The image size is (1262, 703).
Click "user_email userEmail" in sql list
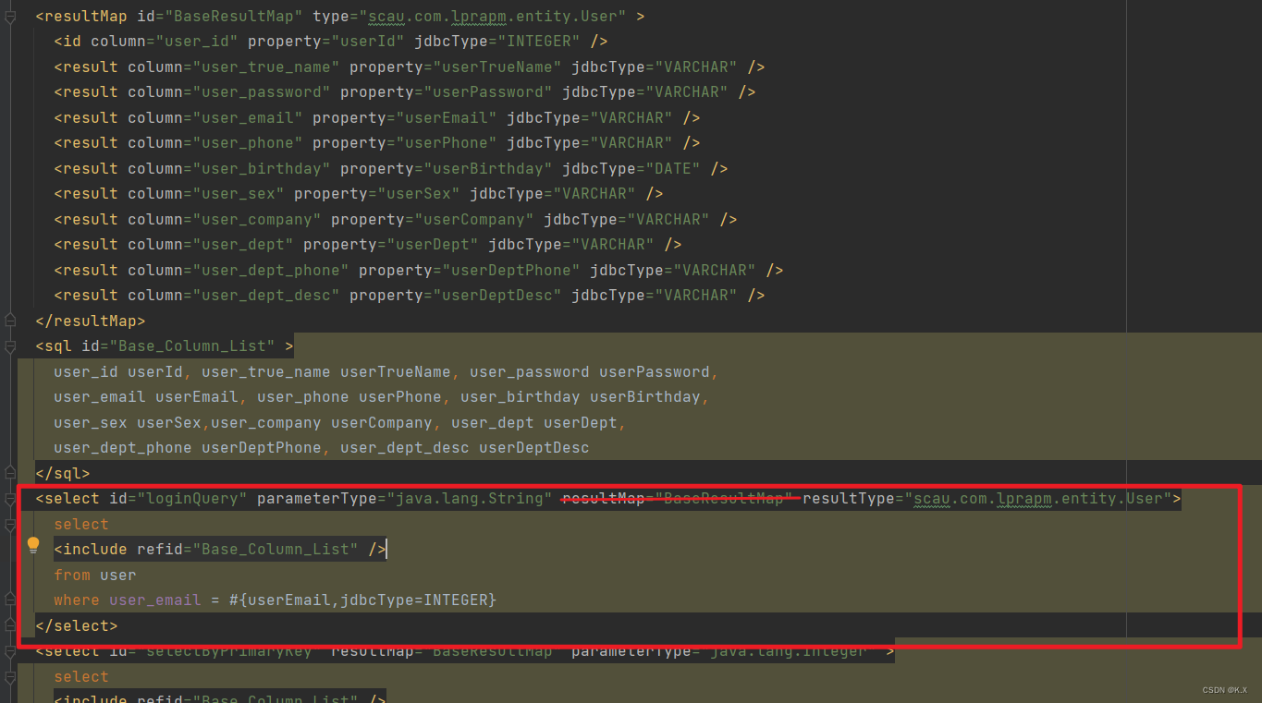(x=146, y=397)
